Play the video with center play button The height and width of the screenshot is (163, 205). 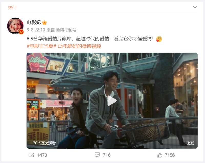click(x=112, y=100)
